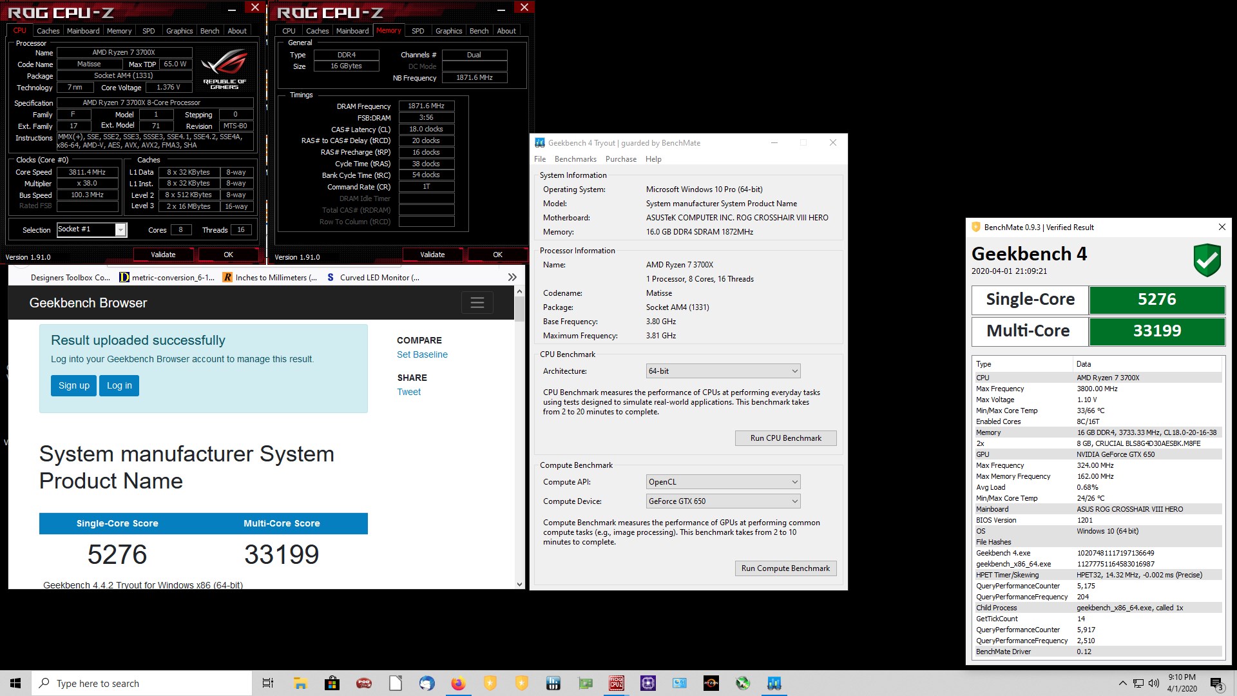
Task: Open About tab in Memory timings CPU-Z window
Action: point(506,31)
